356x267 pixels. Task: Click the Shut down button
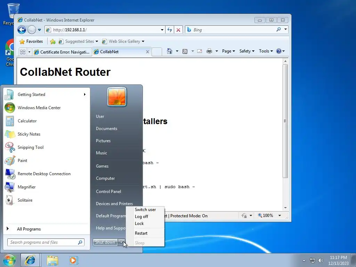[x=105, y=242]
